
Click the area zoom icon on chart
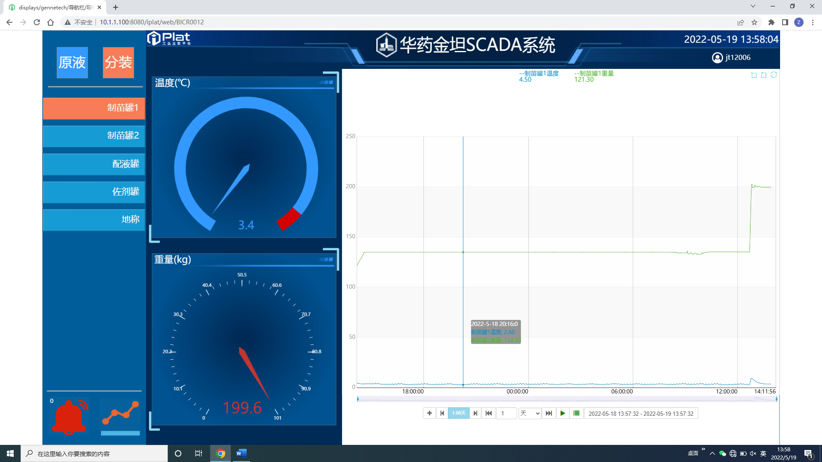click(x=754, y=75)
